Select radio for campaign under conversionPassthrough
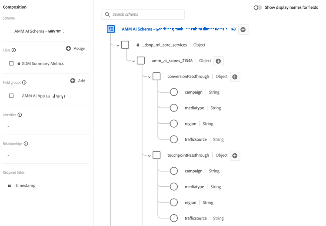Image resolution: width=326 pixels, height=226 pixels. (174, 92)
